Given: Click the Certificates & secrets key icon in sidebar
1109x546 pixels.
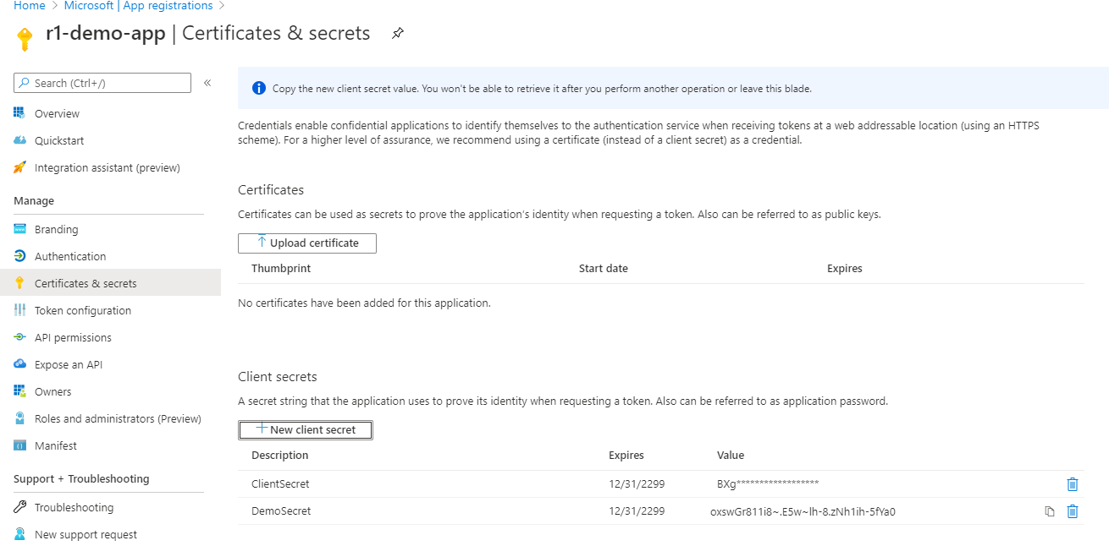Looking at the screenshot, I should pyautogui.click(x=19, y=283).
